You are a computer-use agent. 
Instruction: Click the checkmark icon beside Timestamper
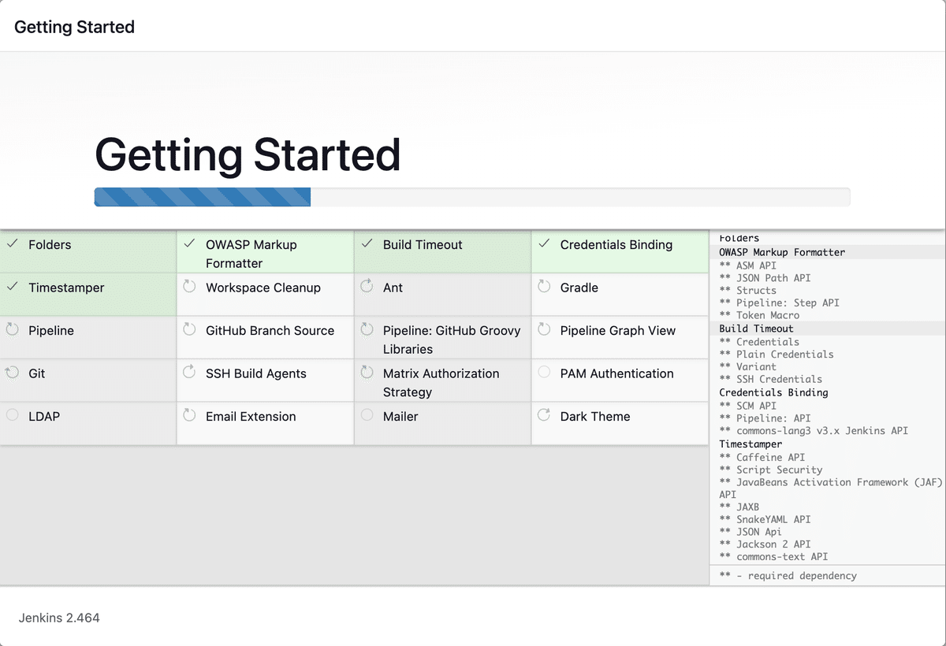[12, 287]
